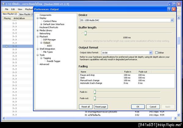The height and width of the screenshot is (128, 183).
Task: Click the Fade out slider handle
Action: tap(95, 98)
